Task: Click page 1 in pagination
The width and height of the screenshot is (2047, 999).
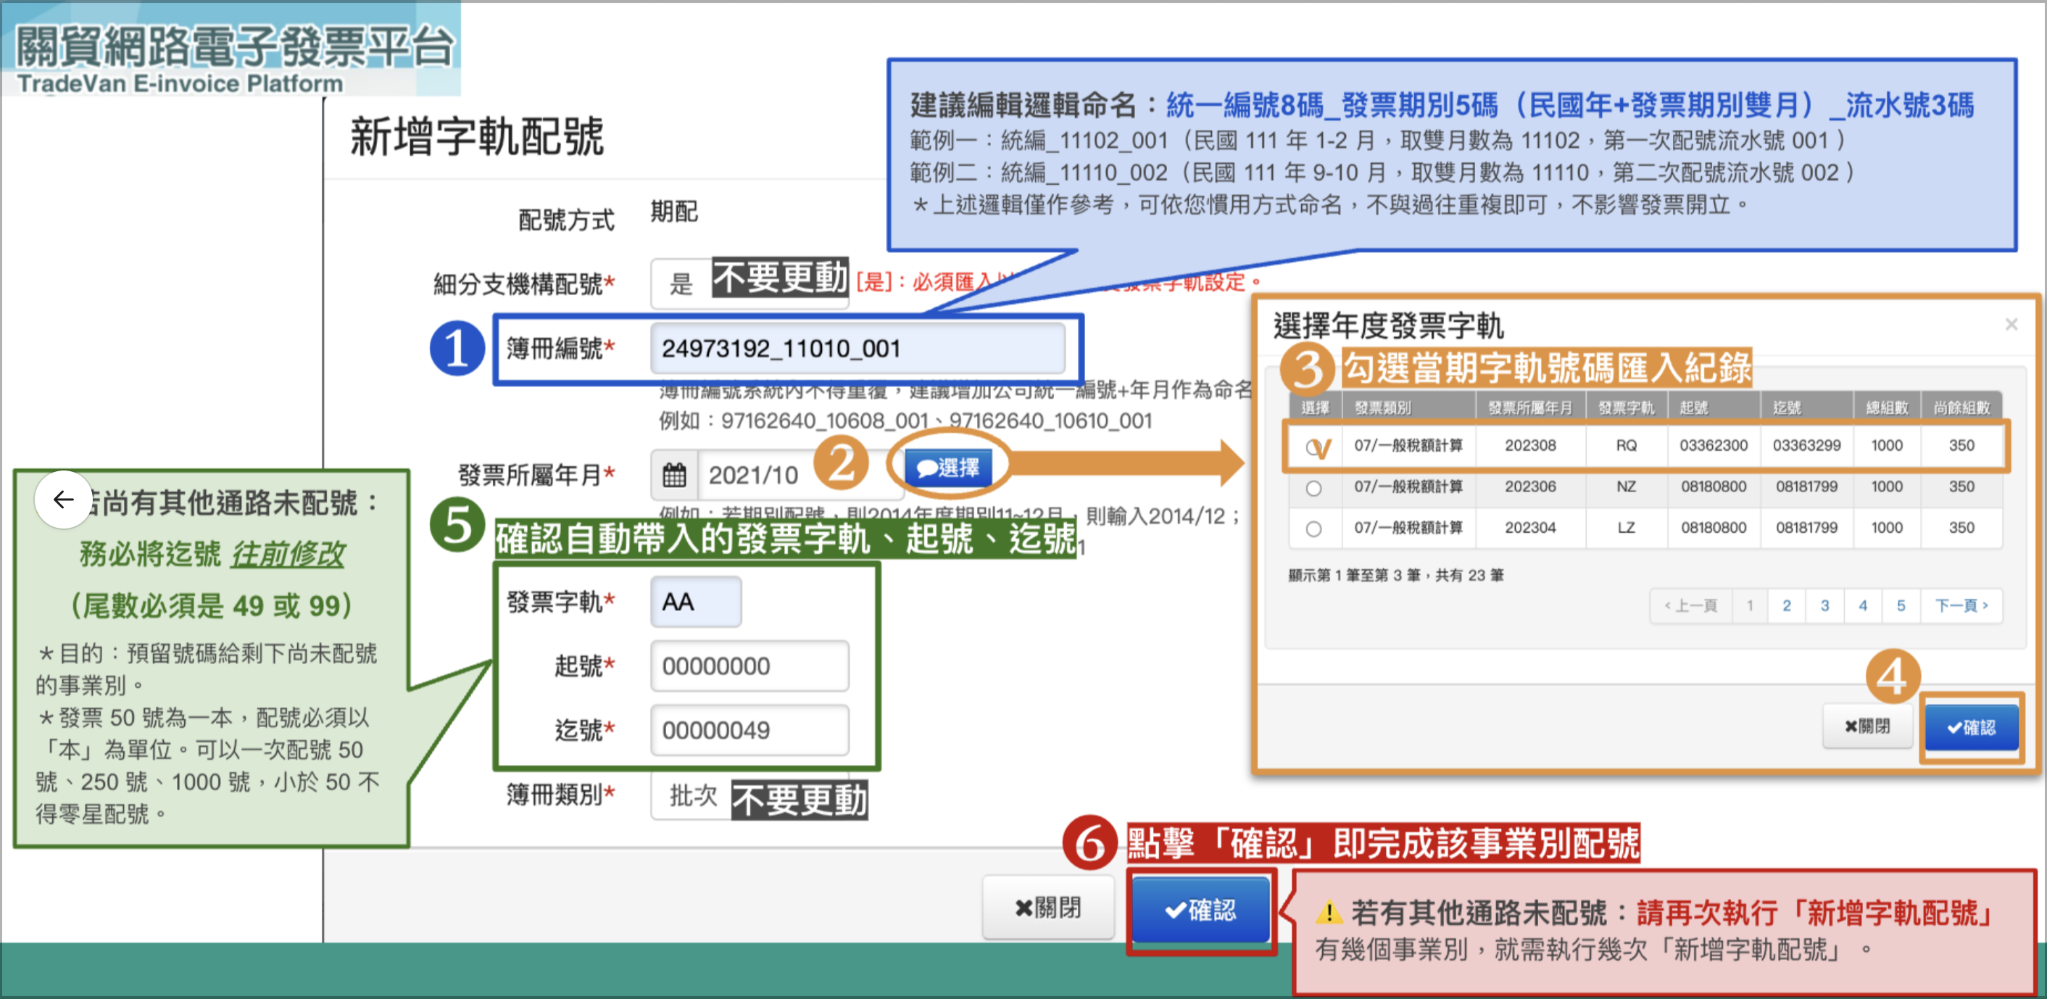Action: pos(1749,605)
